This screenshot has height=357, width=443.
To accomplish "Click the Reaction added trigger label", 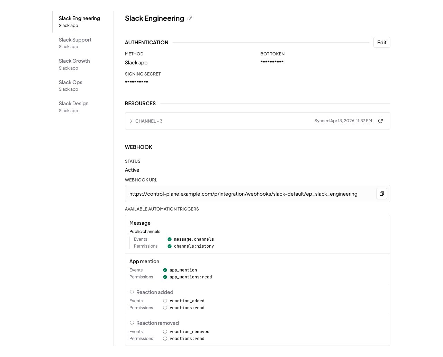I will [x=155, y=292].
